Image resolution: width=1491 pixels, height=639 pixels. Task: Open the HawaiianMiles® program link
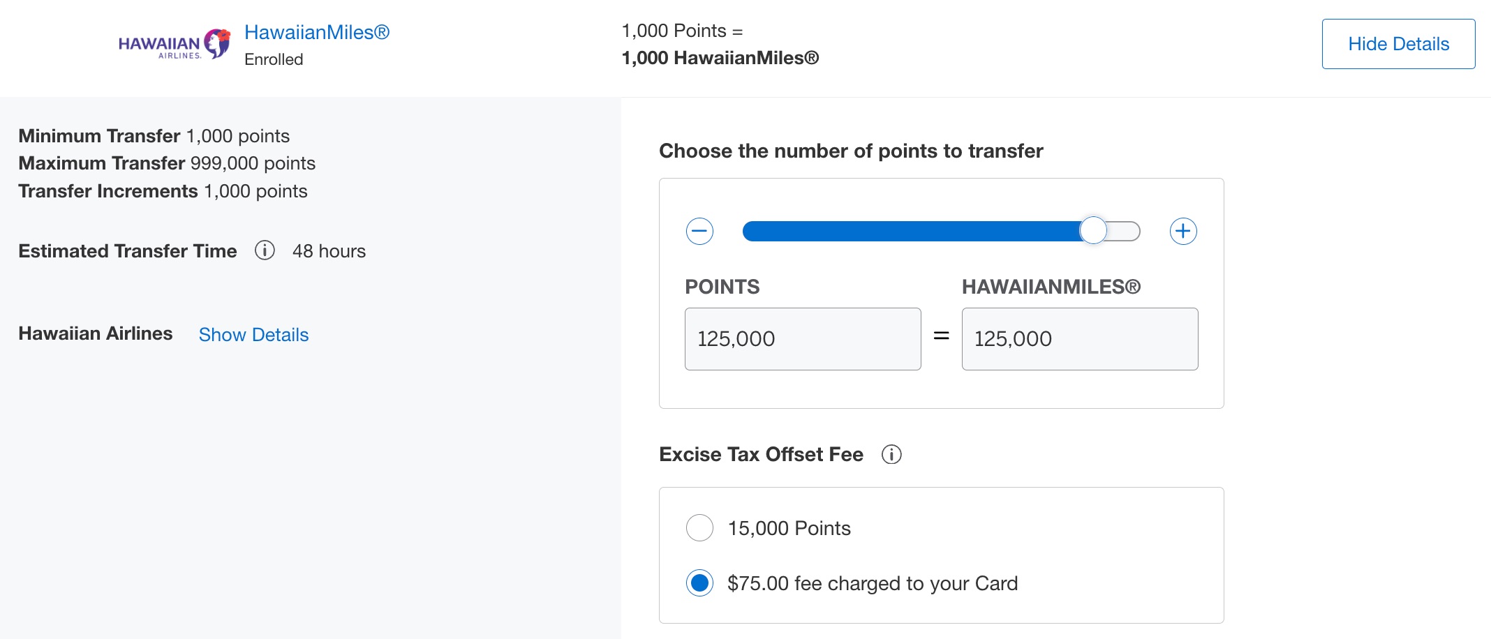point(317,32)
